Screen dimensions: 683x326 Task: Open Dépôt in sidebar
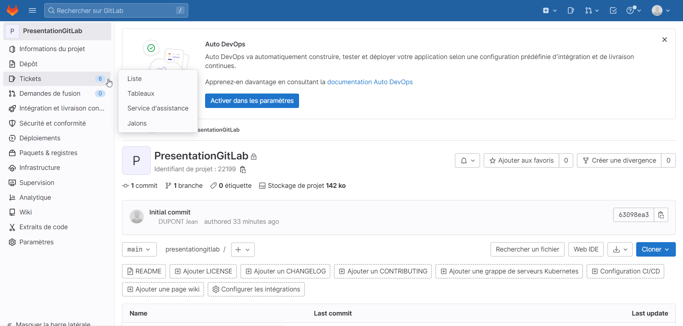pos(57,64)
